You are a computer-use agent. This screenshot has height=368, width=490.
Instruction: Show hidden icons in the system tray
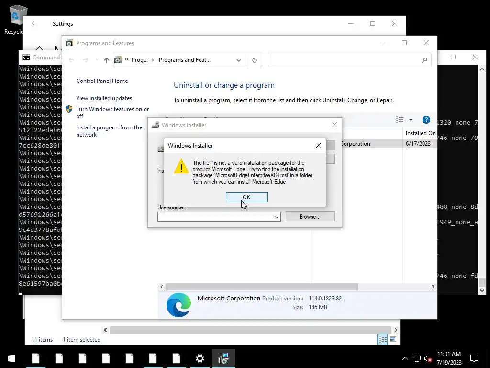click(x=405, y=358)
